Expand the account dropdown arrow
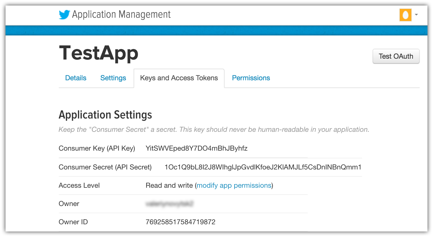Screen dimensions: 433x237 [x=416, y=15]
